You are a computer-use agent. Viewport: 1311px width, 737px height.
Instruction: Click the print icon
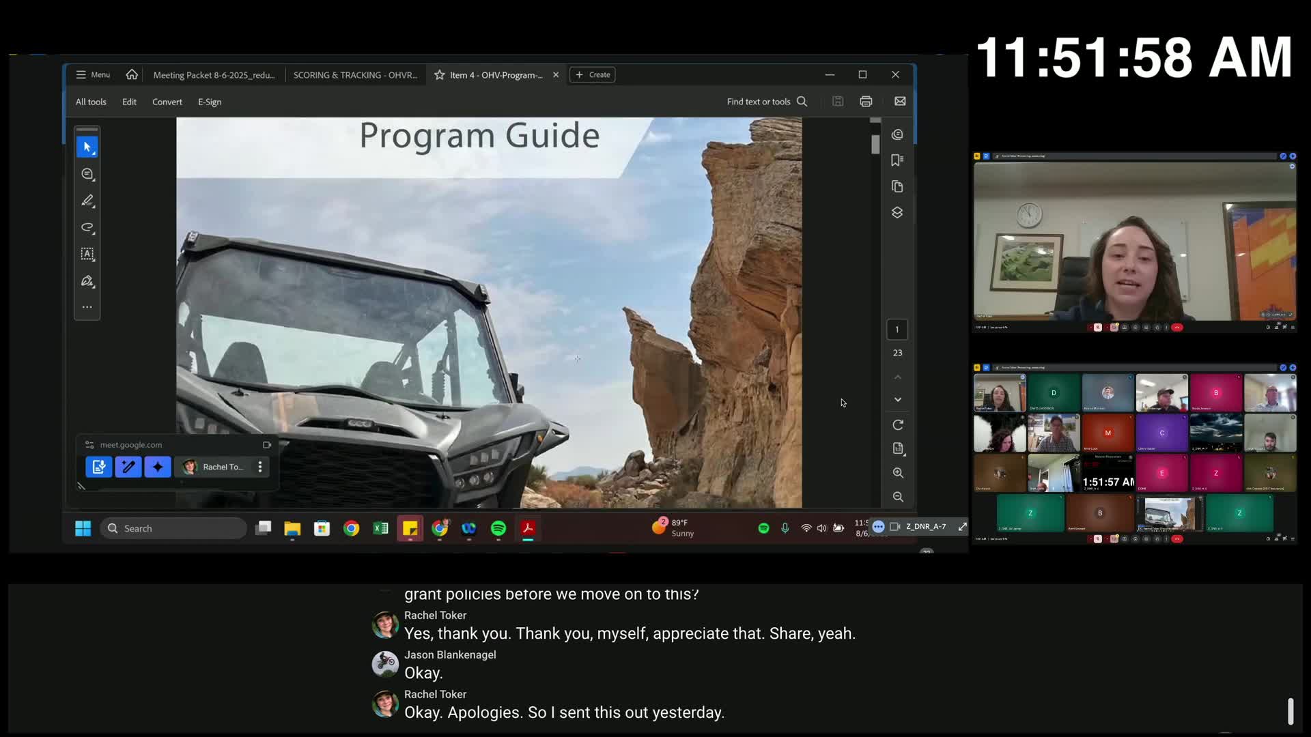coord(866,102)
